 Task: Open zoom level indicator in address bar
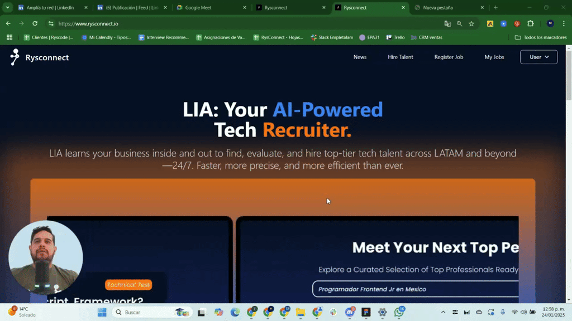tap(459, 23)
